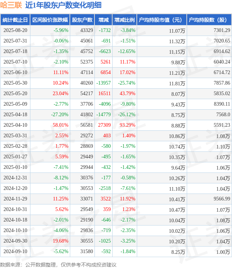Click the date cell 2025-04-18
Viewport: 232px width, 268px height.
click(x=15, y=114)
